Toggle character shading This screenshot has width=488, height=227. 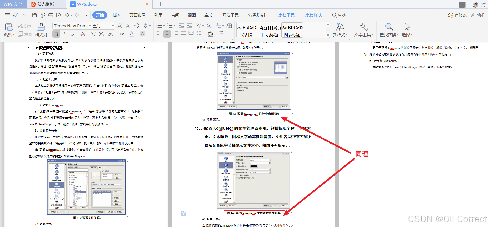pos(142,34)
